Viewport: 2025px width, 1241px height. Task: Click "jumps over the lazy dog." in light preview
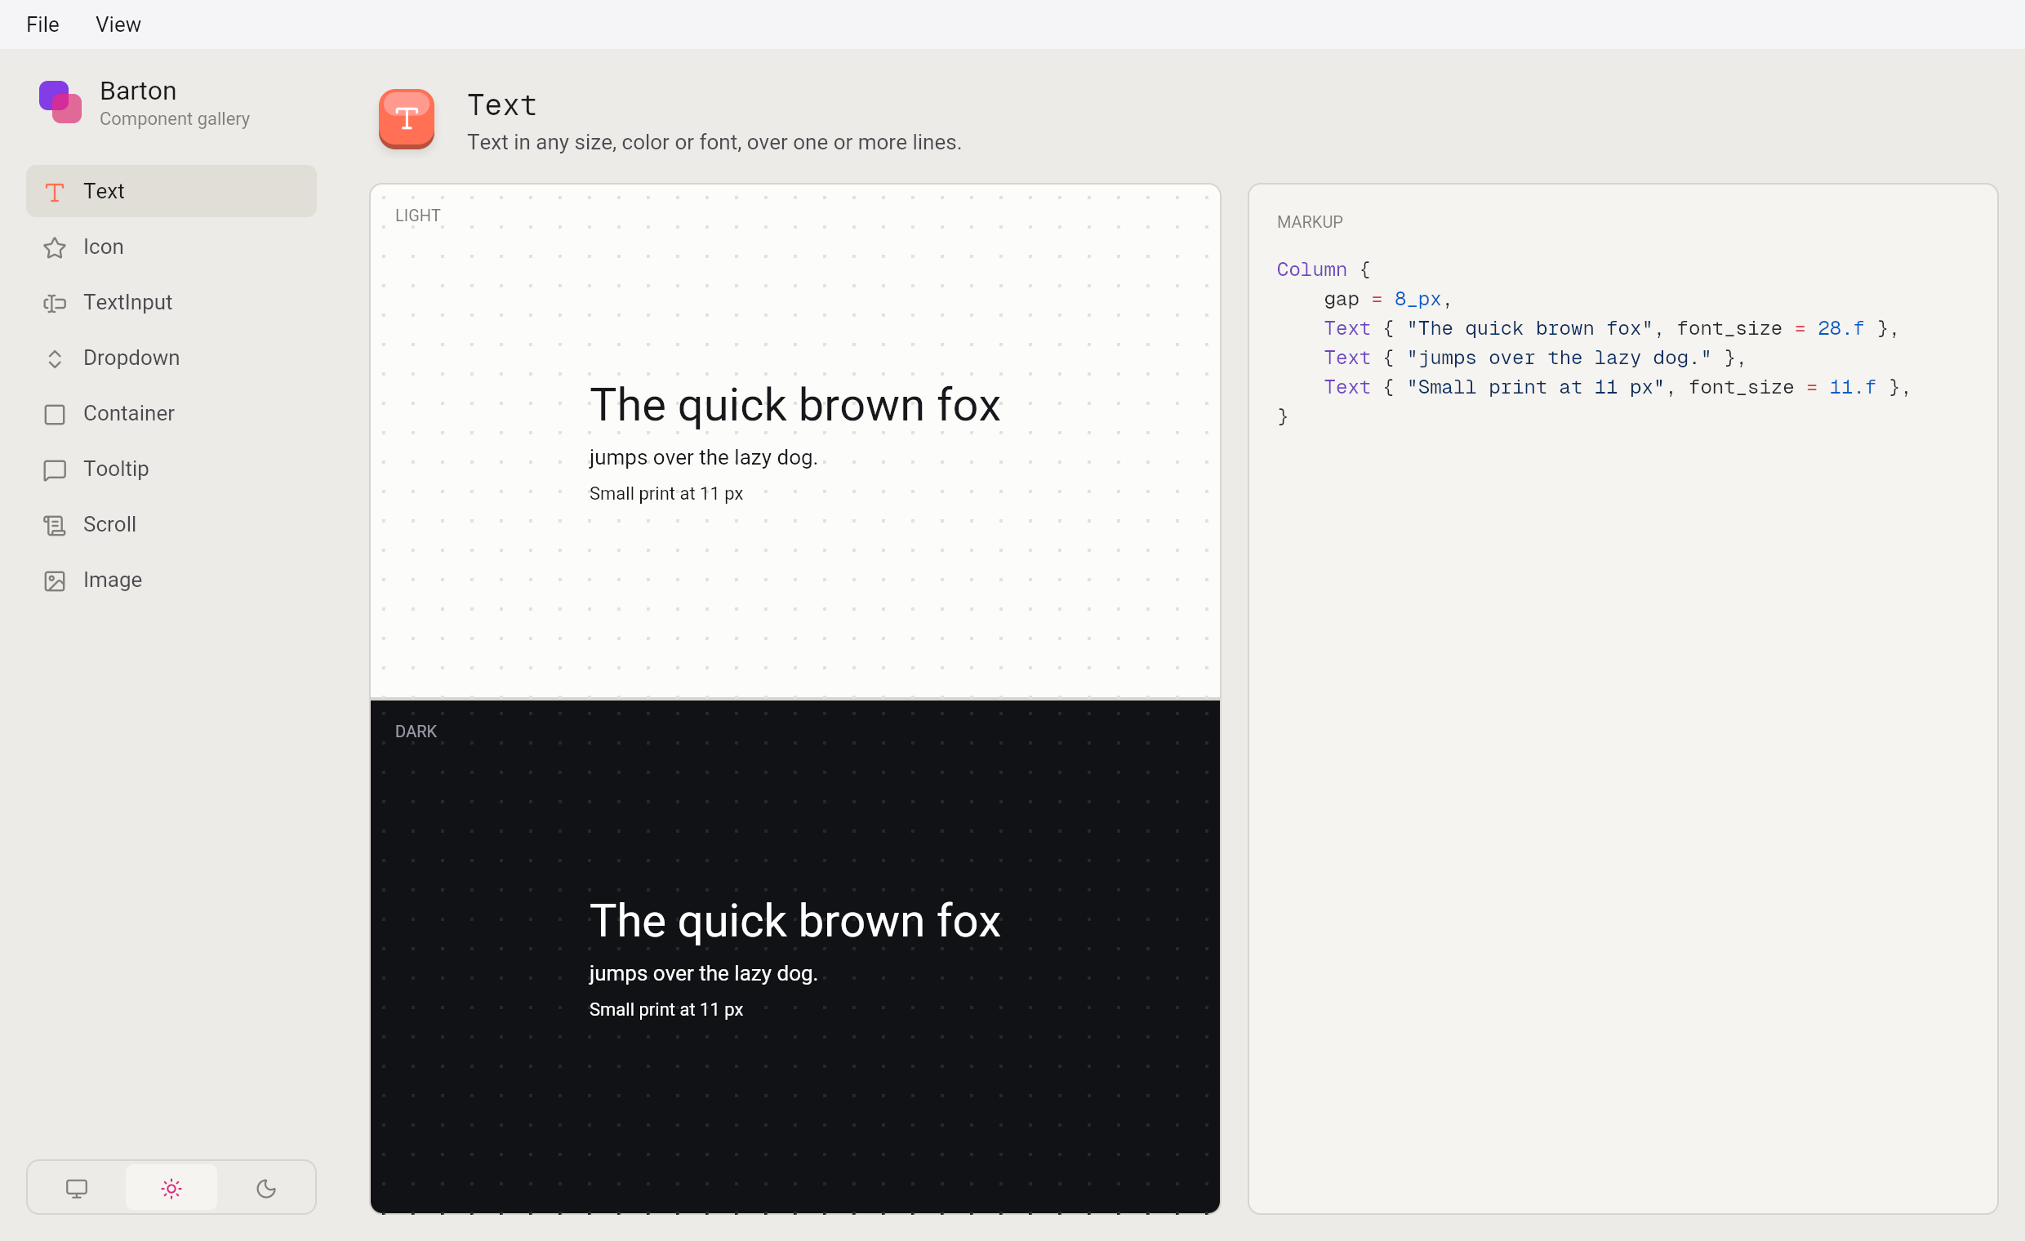[704, 457]
